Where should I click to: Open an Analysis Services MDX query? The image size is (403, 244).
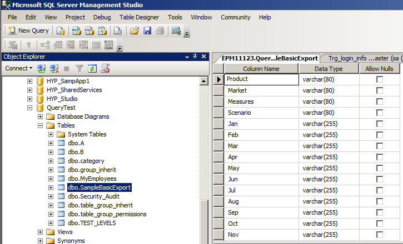point(76,30)
